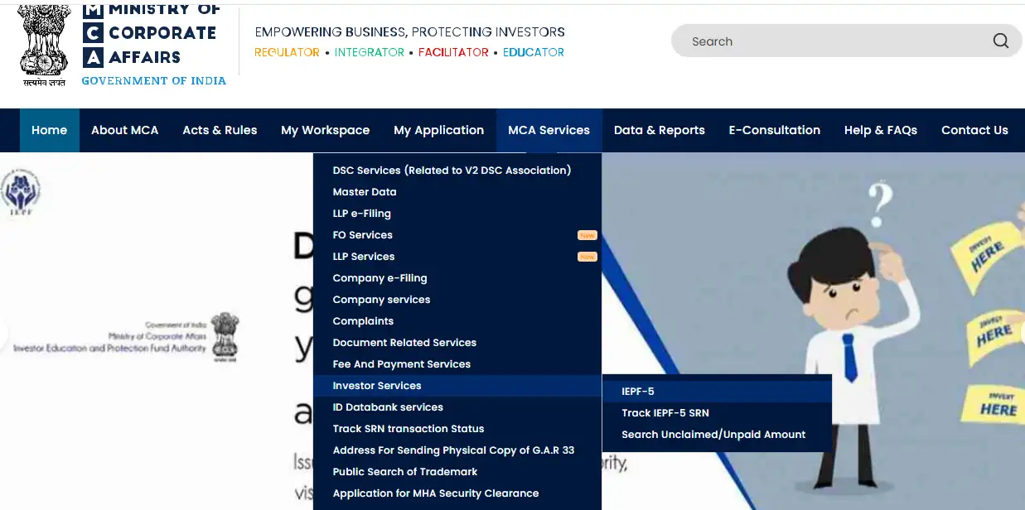
Task: Expand the Investor Services submenu
Action: tap(377, 385)
